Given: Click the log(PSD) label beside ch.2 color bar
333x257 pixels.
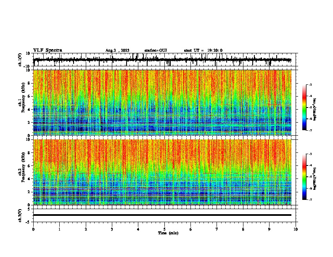Looking at the screenshot, I should pyautogui.click(x=315, y=178).
